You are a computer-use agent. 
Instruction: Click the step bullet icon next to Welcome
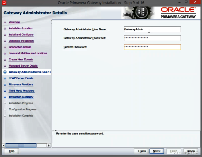pos(5,22)
